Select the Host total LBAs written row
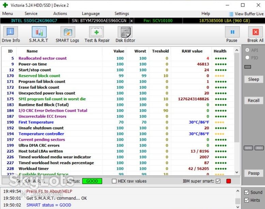This screenshot has width=265, height=209. click(118, 151)
